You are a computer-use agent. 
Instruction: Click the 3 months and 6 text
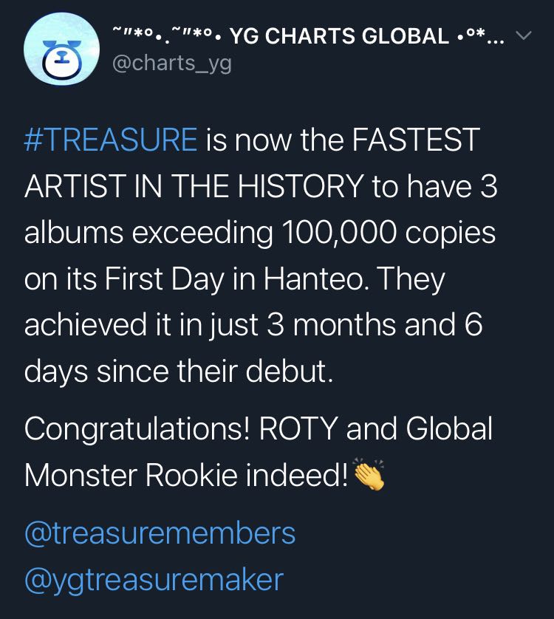(375, 325)
